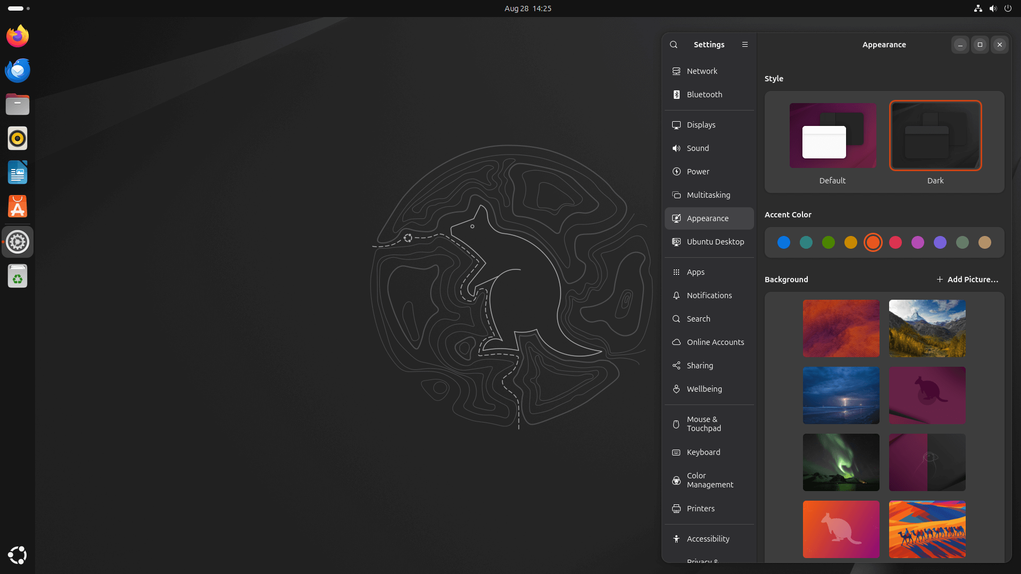Launch Firefox from the dock
The image size is (1021, 574).
tap(17, 36)
